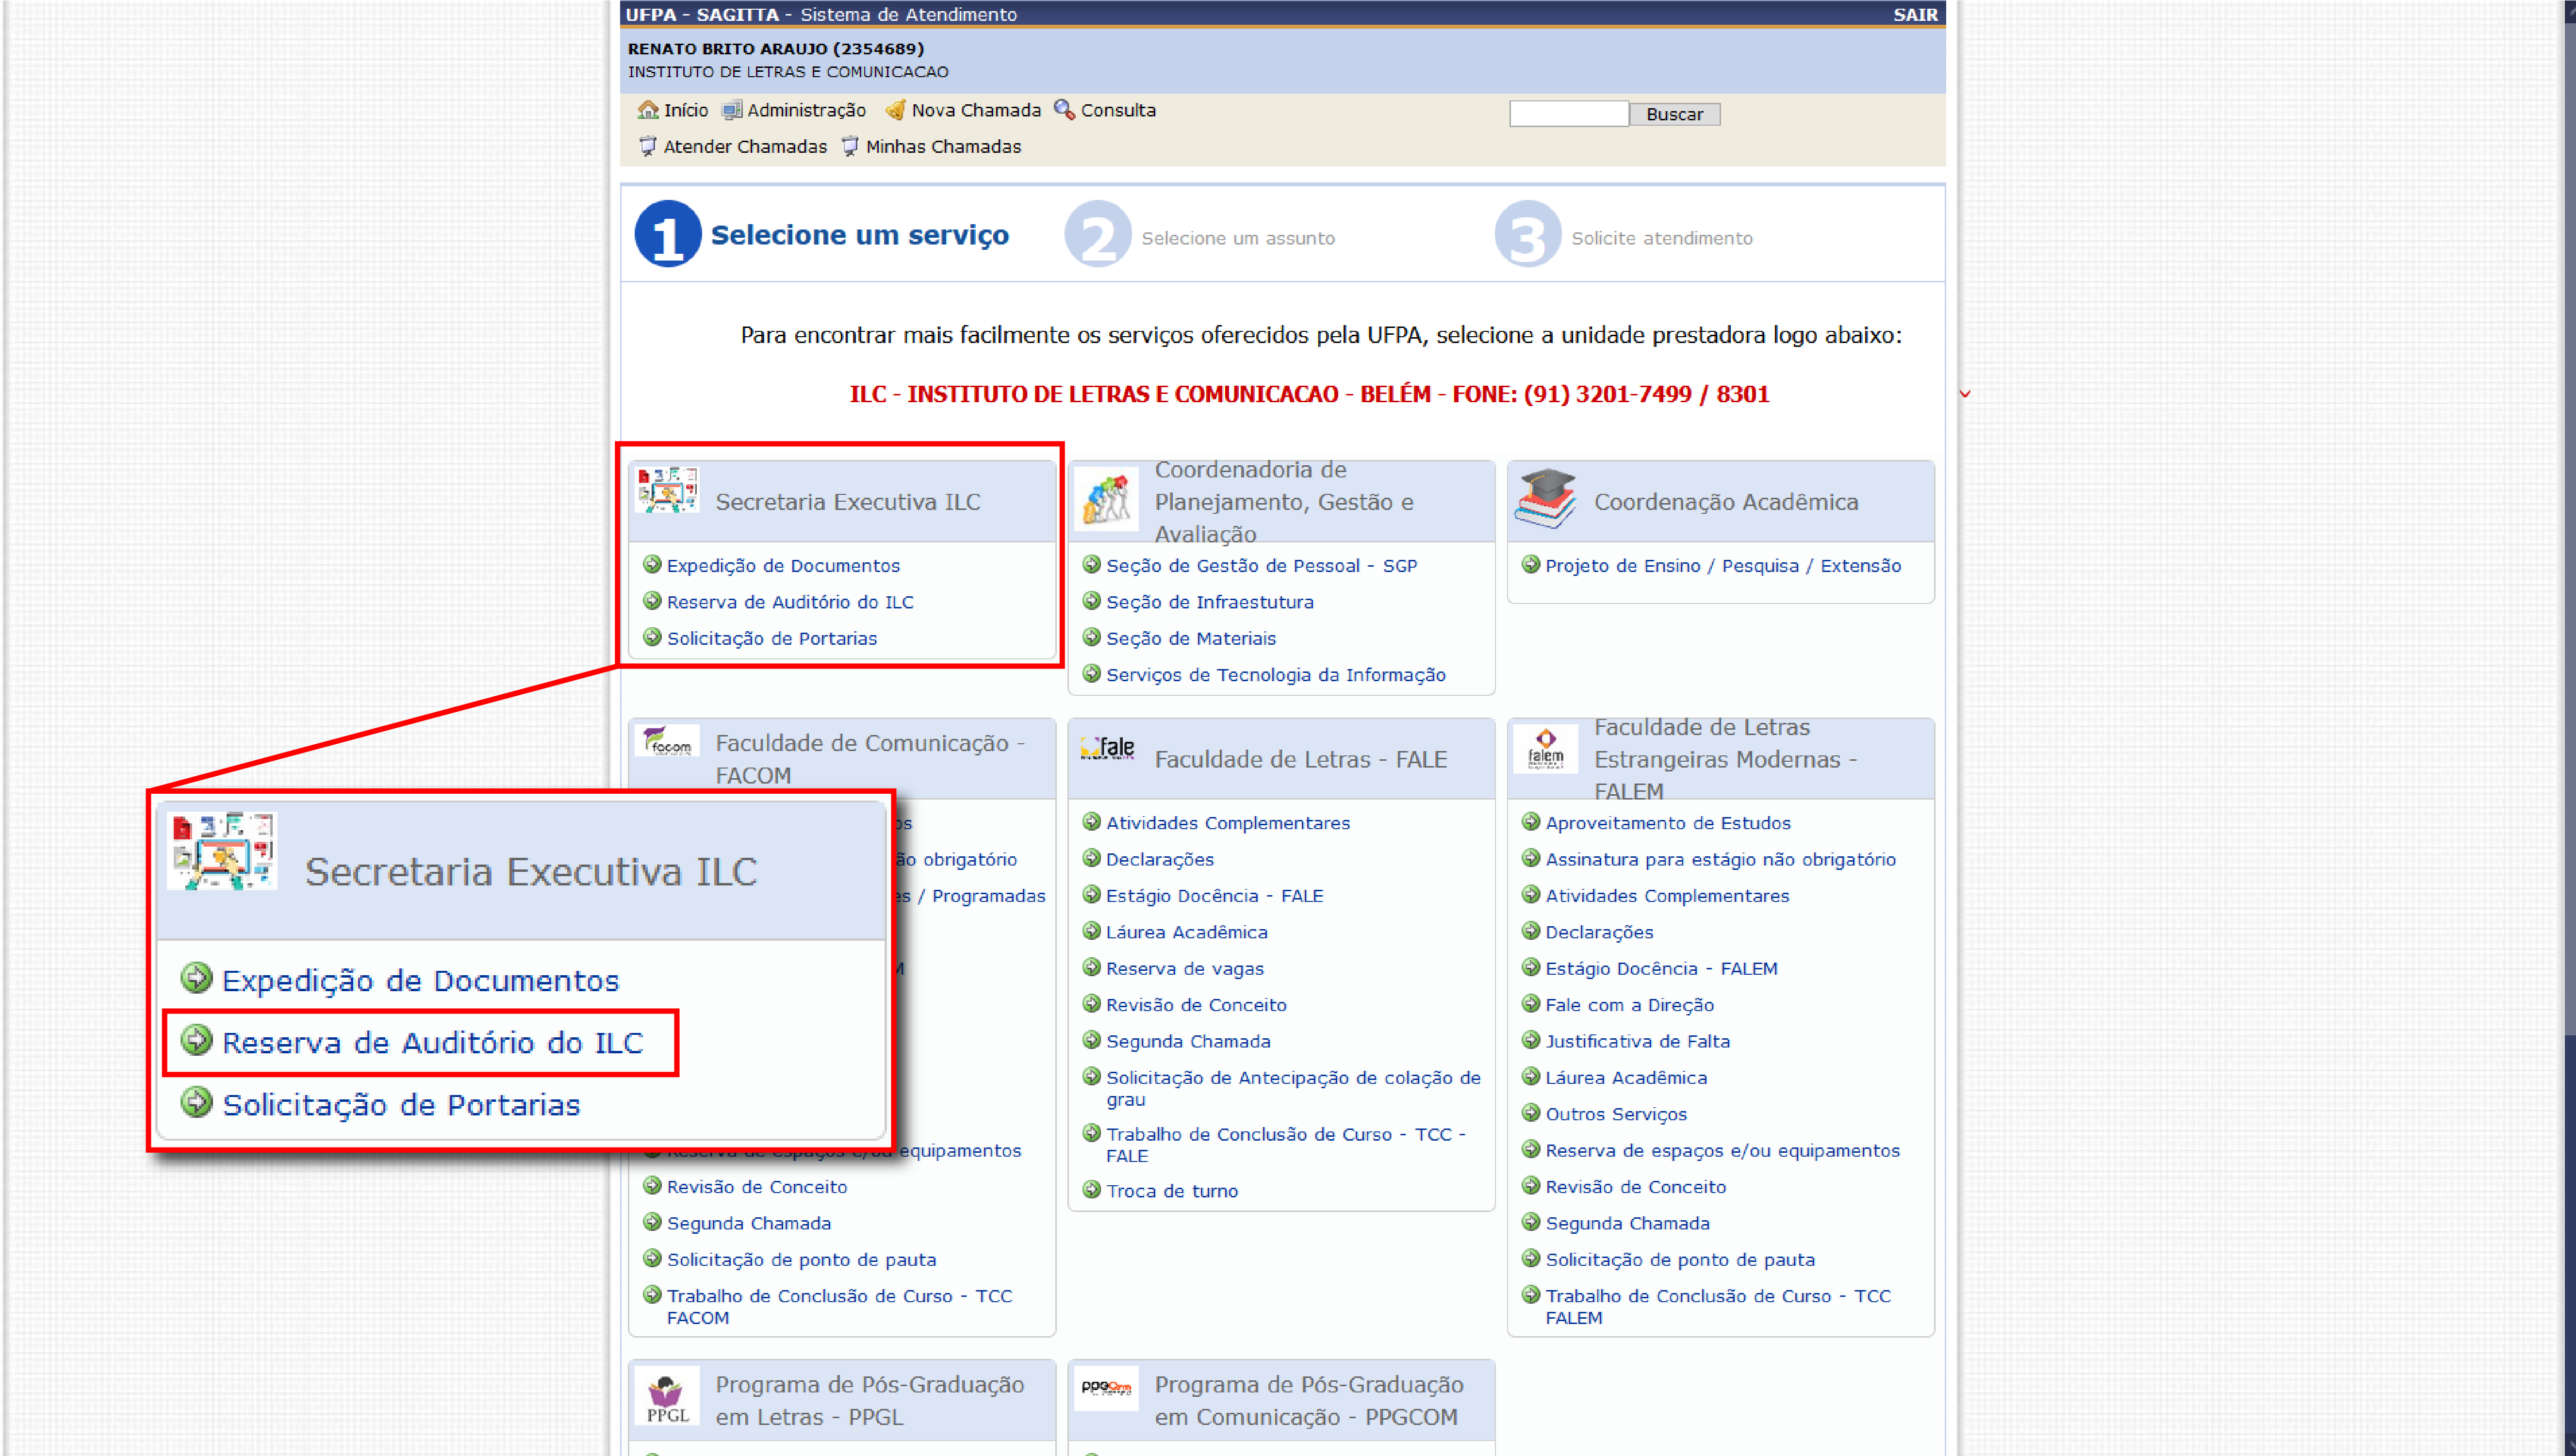Viewport: 2576px width, 1456px height.
Task: Open Revisão de Conceito in FALEM
Action: (1635, 1187)
